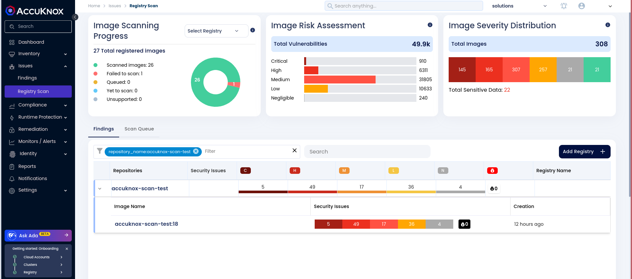Show info for Image Risk Assessment

pos(430,25)
